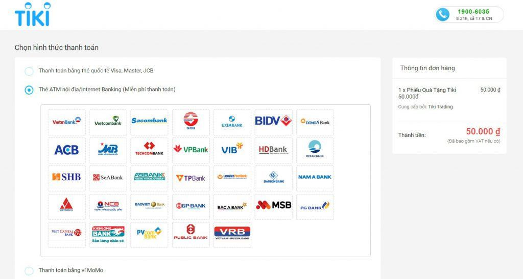Pick the MSB bank logo
523x279 pixels.
pos(273,206)
